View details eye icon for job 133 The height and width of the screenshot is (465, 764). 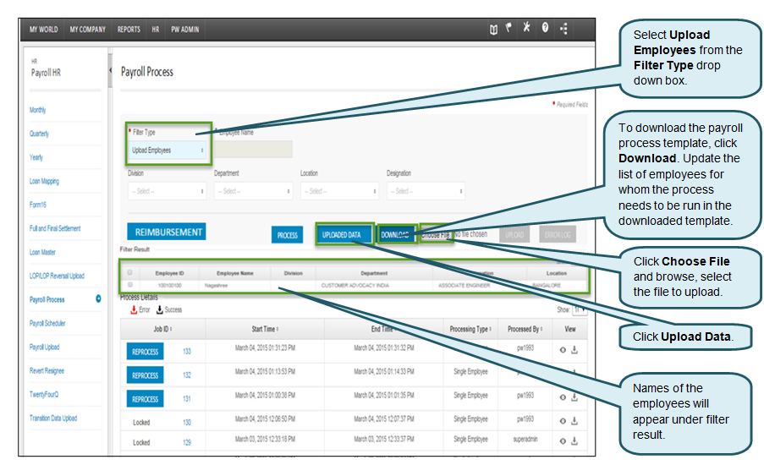tap(563, 353)
